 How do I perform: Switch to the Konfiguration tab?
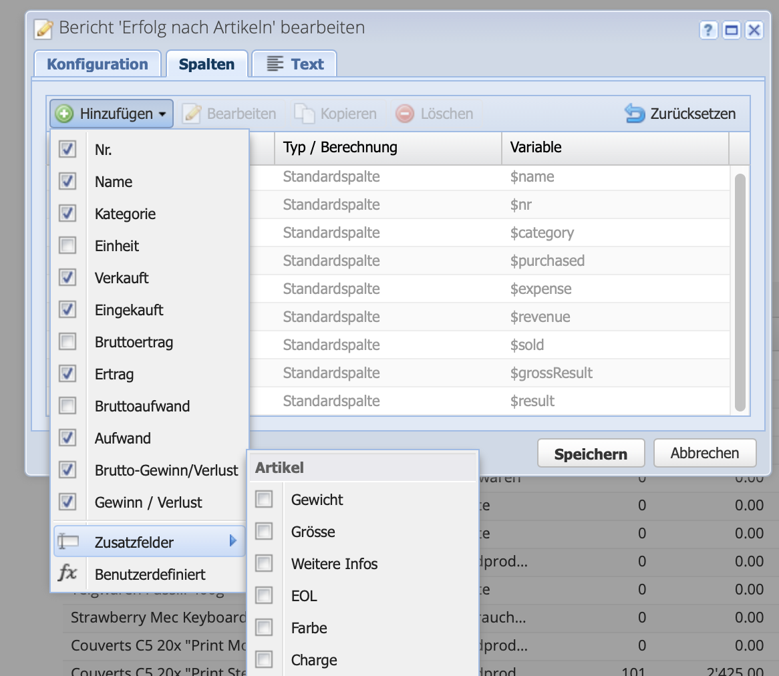coord(97,63)
